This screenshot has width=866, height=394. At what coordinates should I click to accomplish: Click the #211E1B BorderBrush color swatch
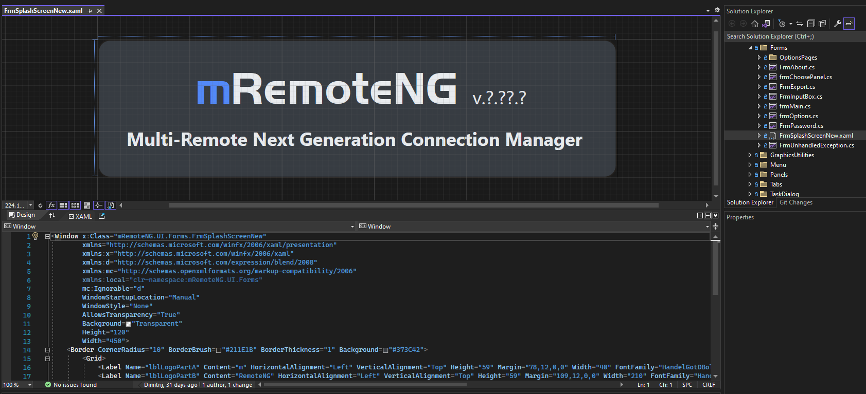219,350
